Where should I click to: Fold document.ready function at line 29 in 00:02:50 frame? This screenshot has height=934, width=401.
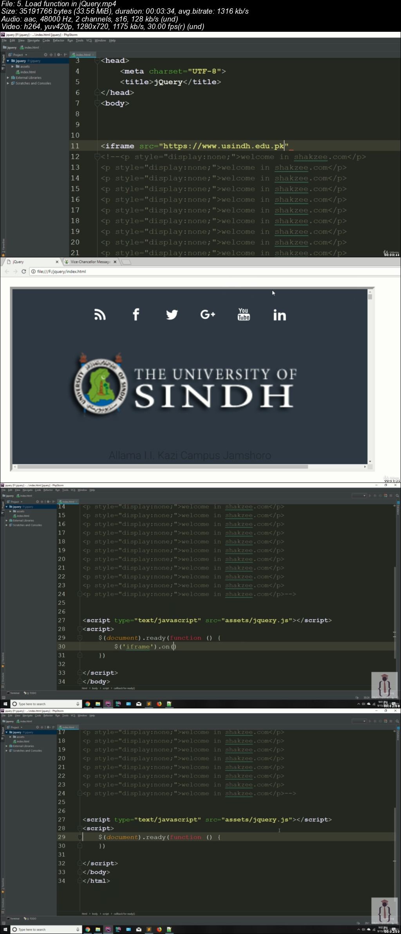79,837
